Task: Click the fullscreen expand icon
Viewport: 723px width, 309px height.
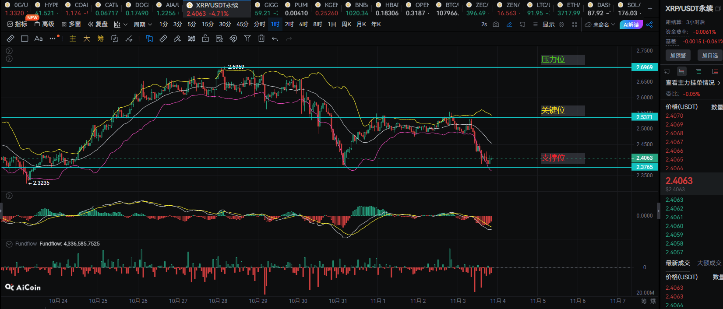Action: click(x=574, y=25)
